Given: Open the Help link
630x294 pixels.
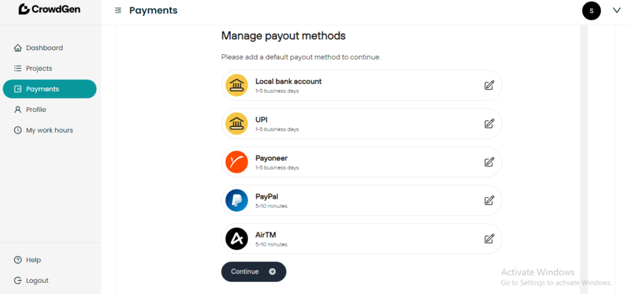Looking at the screenshot, I should [33, 260].
